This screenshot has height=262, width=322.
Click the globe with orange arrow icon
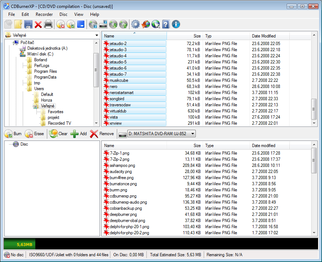(146, 24)
